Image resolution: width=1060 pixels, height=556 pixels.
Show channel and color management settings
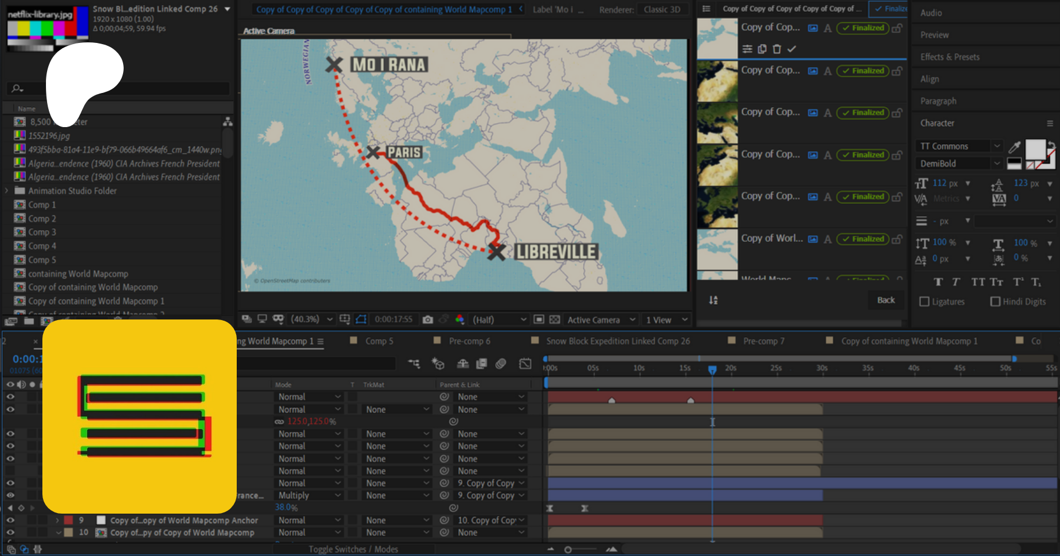click(x=460, y=319)
